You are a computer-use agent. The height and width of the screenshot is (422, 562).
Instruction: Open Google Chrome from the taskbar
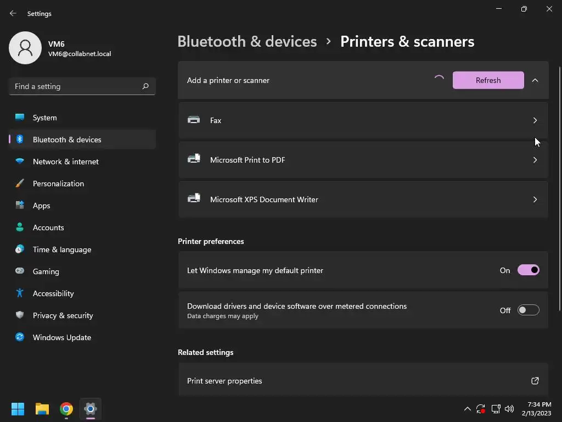66,409
